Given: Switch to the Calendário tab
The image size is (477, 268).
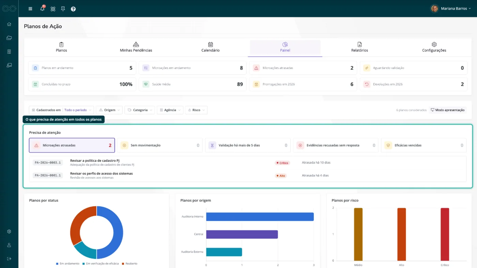Looking at the screenshot, I should click(211, 47).
